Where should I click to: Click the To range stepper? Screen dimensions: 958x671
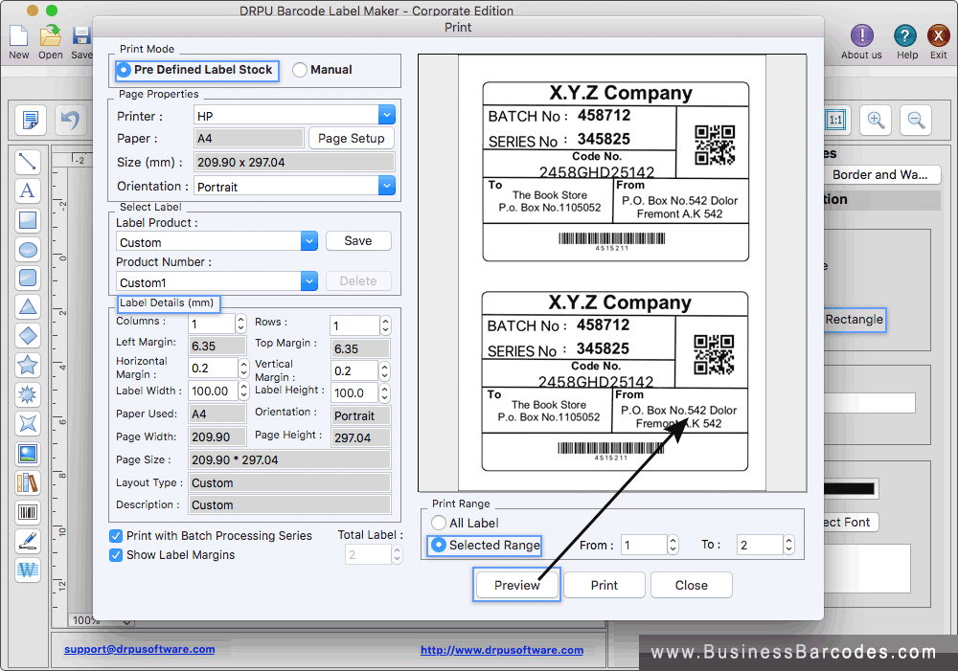pos(788,545)
